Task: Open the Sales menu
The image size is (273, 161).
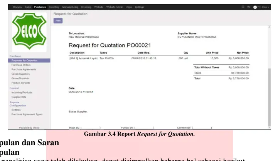Action: coord(28,7)
